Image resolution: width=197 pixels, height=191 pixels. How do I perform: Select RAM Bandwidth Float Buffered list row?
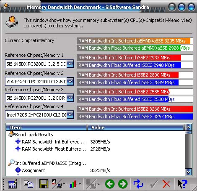pyautogui.click(x=96, y=149)
